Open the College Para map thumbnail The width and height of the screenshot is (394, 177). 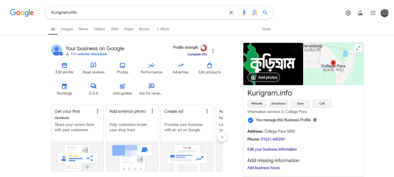click(333, 64)
